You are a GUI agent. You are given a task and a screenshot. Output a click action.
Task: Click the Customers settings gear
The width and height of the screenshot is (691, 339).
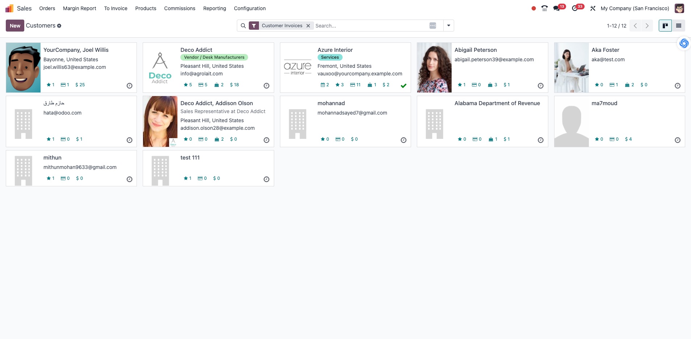[59, 26]
